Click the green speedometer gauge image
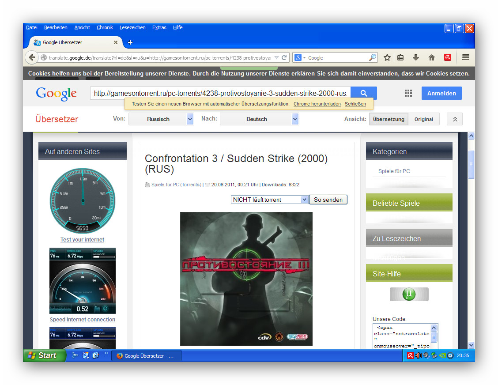Viewport: 498px width, 385px height. click(82, 201)
